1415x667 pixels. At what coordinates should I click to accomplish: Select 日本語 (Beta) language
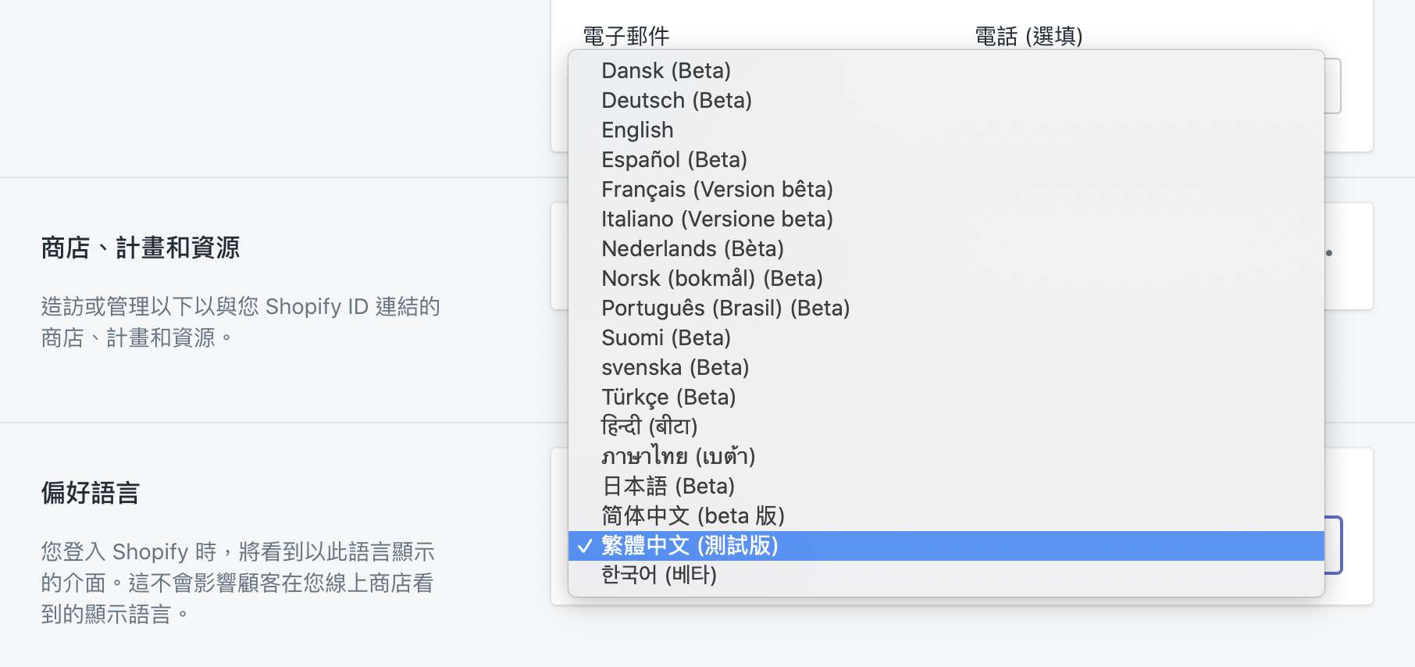pos(668,487)
